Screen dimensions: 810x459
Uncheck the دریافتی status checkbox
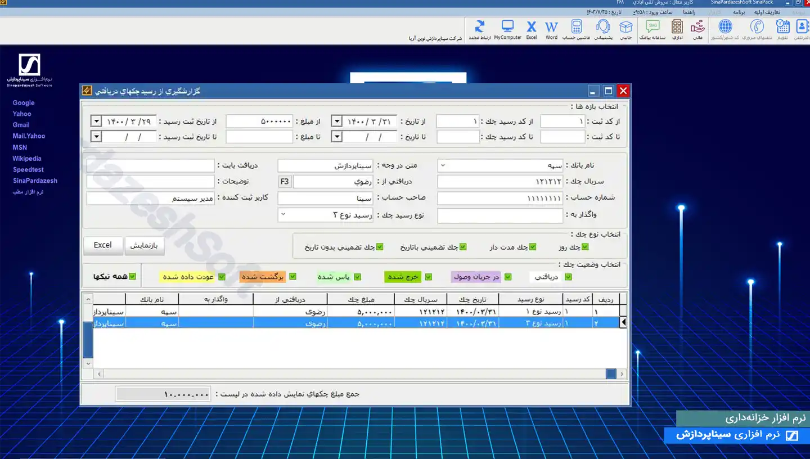(x=568, y=277)
